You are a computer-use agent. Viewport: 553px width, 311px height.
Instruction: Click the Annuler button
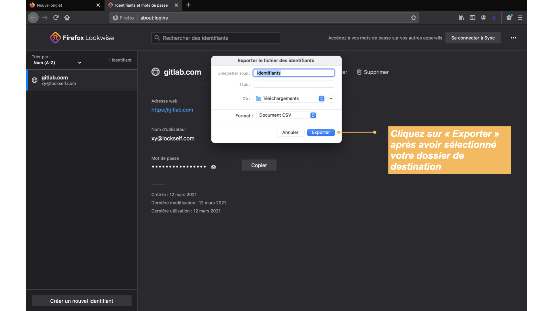pyautogui.click(x=290, y=132)
